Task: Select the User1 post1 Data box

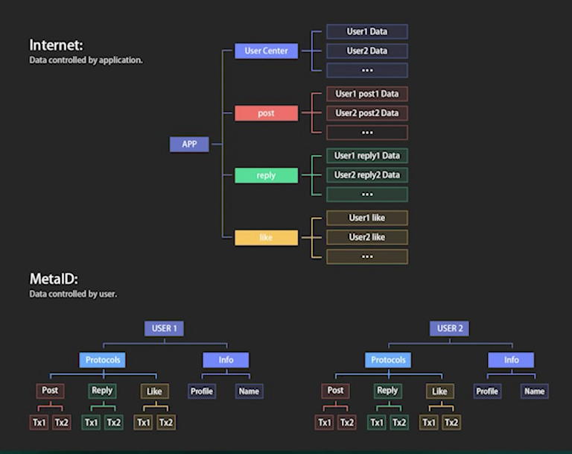Action: pos(367,94)
